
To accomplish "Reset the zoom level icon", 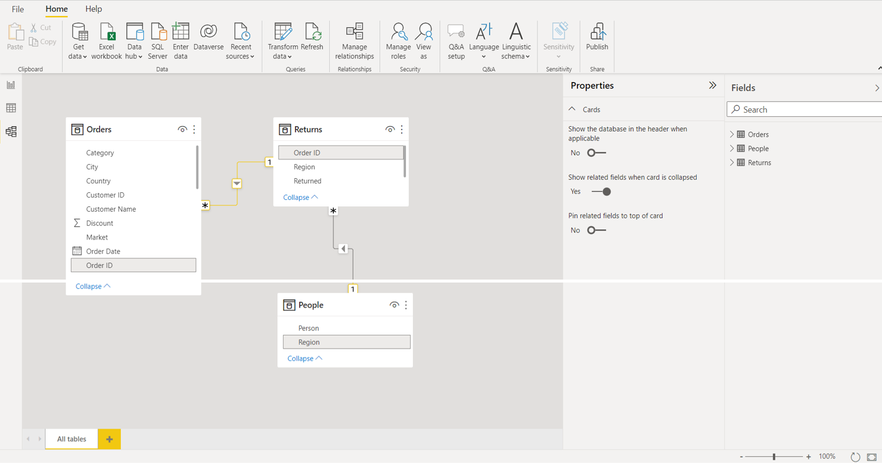I will pyautogui.click(x=855, y=457).
